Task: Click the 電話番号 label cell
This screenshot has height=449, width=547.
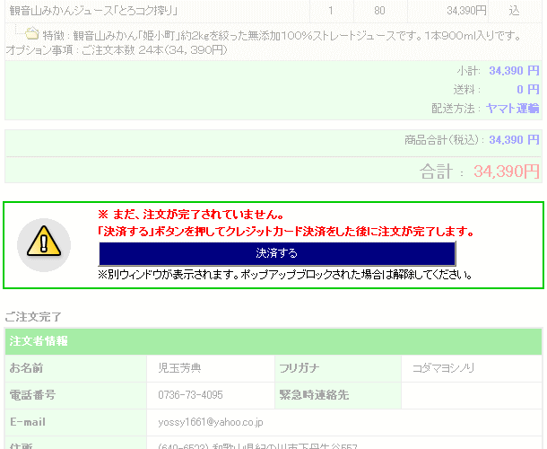Action: pos(76,395)
